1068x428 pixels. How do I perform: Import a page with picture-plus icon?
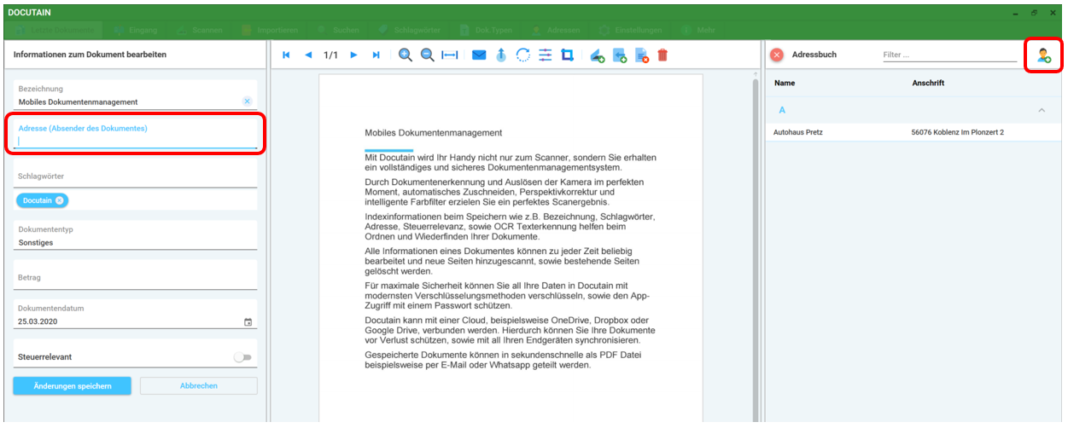(x=620, y=55)
